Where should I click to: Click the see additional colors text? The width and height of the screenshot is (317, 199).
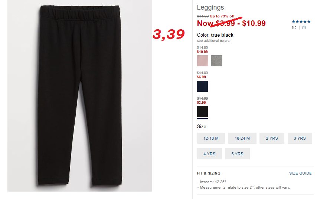point(213,41)
